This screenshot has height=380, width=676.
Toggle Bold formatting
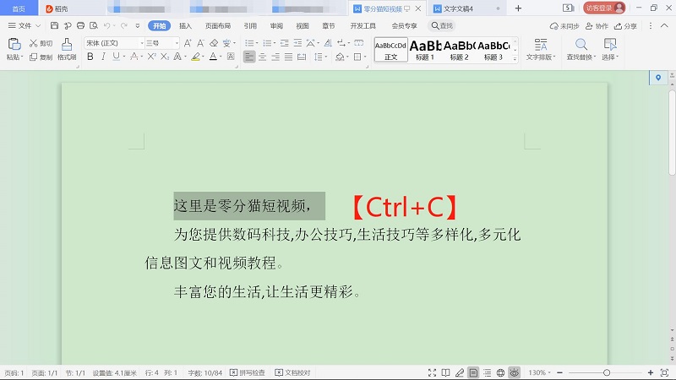point(90,57)
